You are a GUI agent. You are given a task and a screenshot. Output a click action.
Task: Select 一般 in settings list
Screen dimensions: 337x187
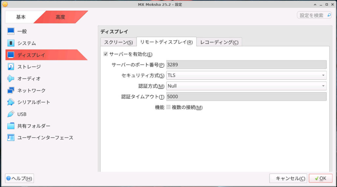tap(46, 31)
